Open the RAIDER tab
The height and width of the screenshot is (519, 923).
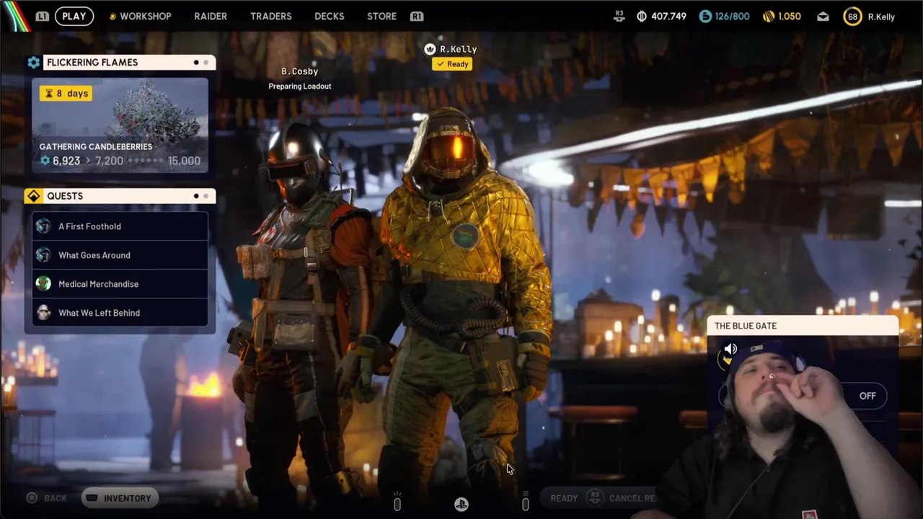click(x=211, y=16)
